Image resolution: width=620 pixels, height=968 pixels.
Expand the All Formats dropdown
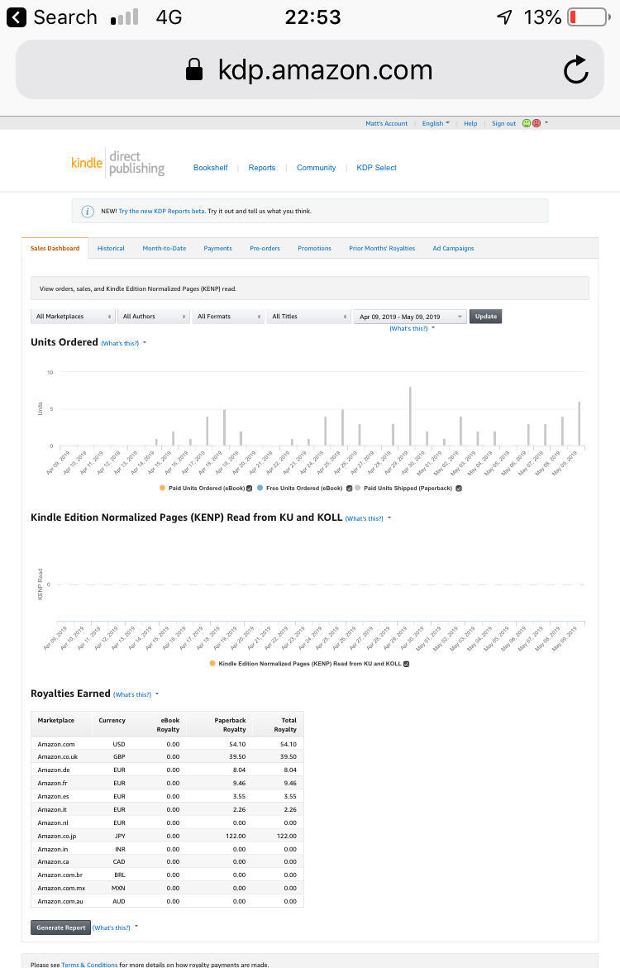[x=227, y=317]
